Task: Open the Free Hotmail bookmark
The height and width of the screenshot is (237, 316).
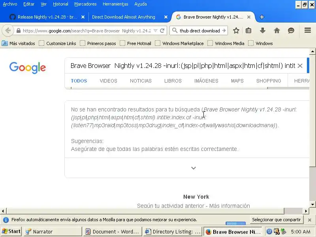Action: [135, 43]
